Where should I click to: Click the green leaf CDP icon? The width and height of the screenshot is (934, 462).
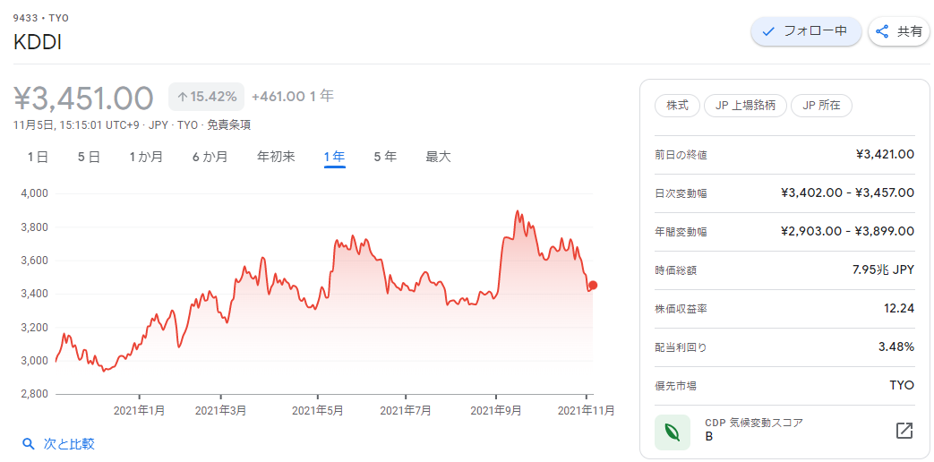click(673, 432)
